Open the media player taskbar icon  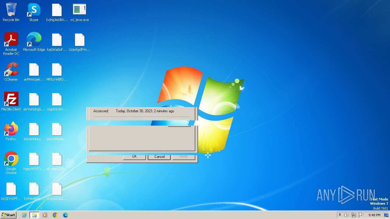point(45,215)
